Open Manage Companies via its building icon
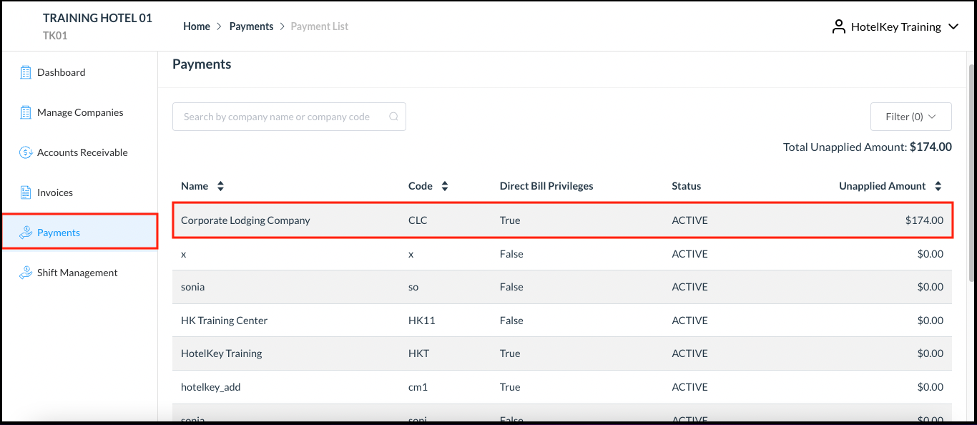This screenshot has width=977, height=425. [26, 112]
